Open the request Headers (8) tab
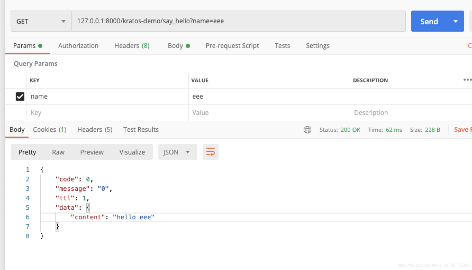 point(132,46)
